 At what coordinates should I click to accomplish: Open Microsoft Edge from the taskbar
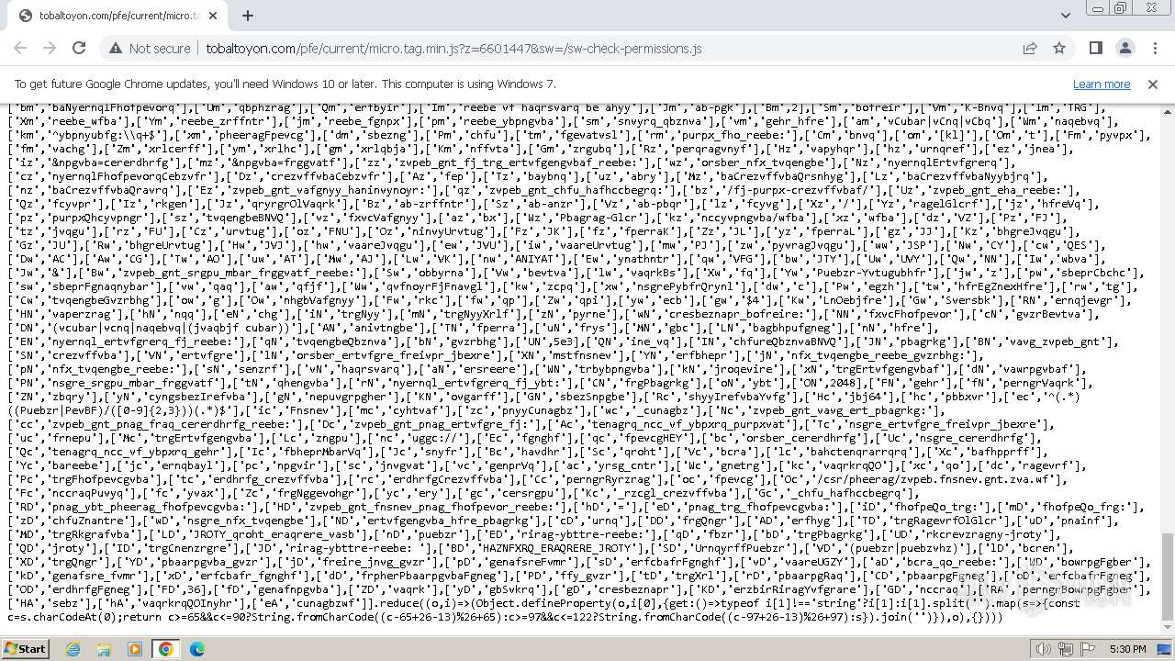click(x=196, y=649)
